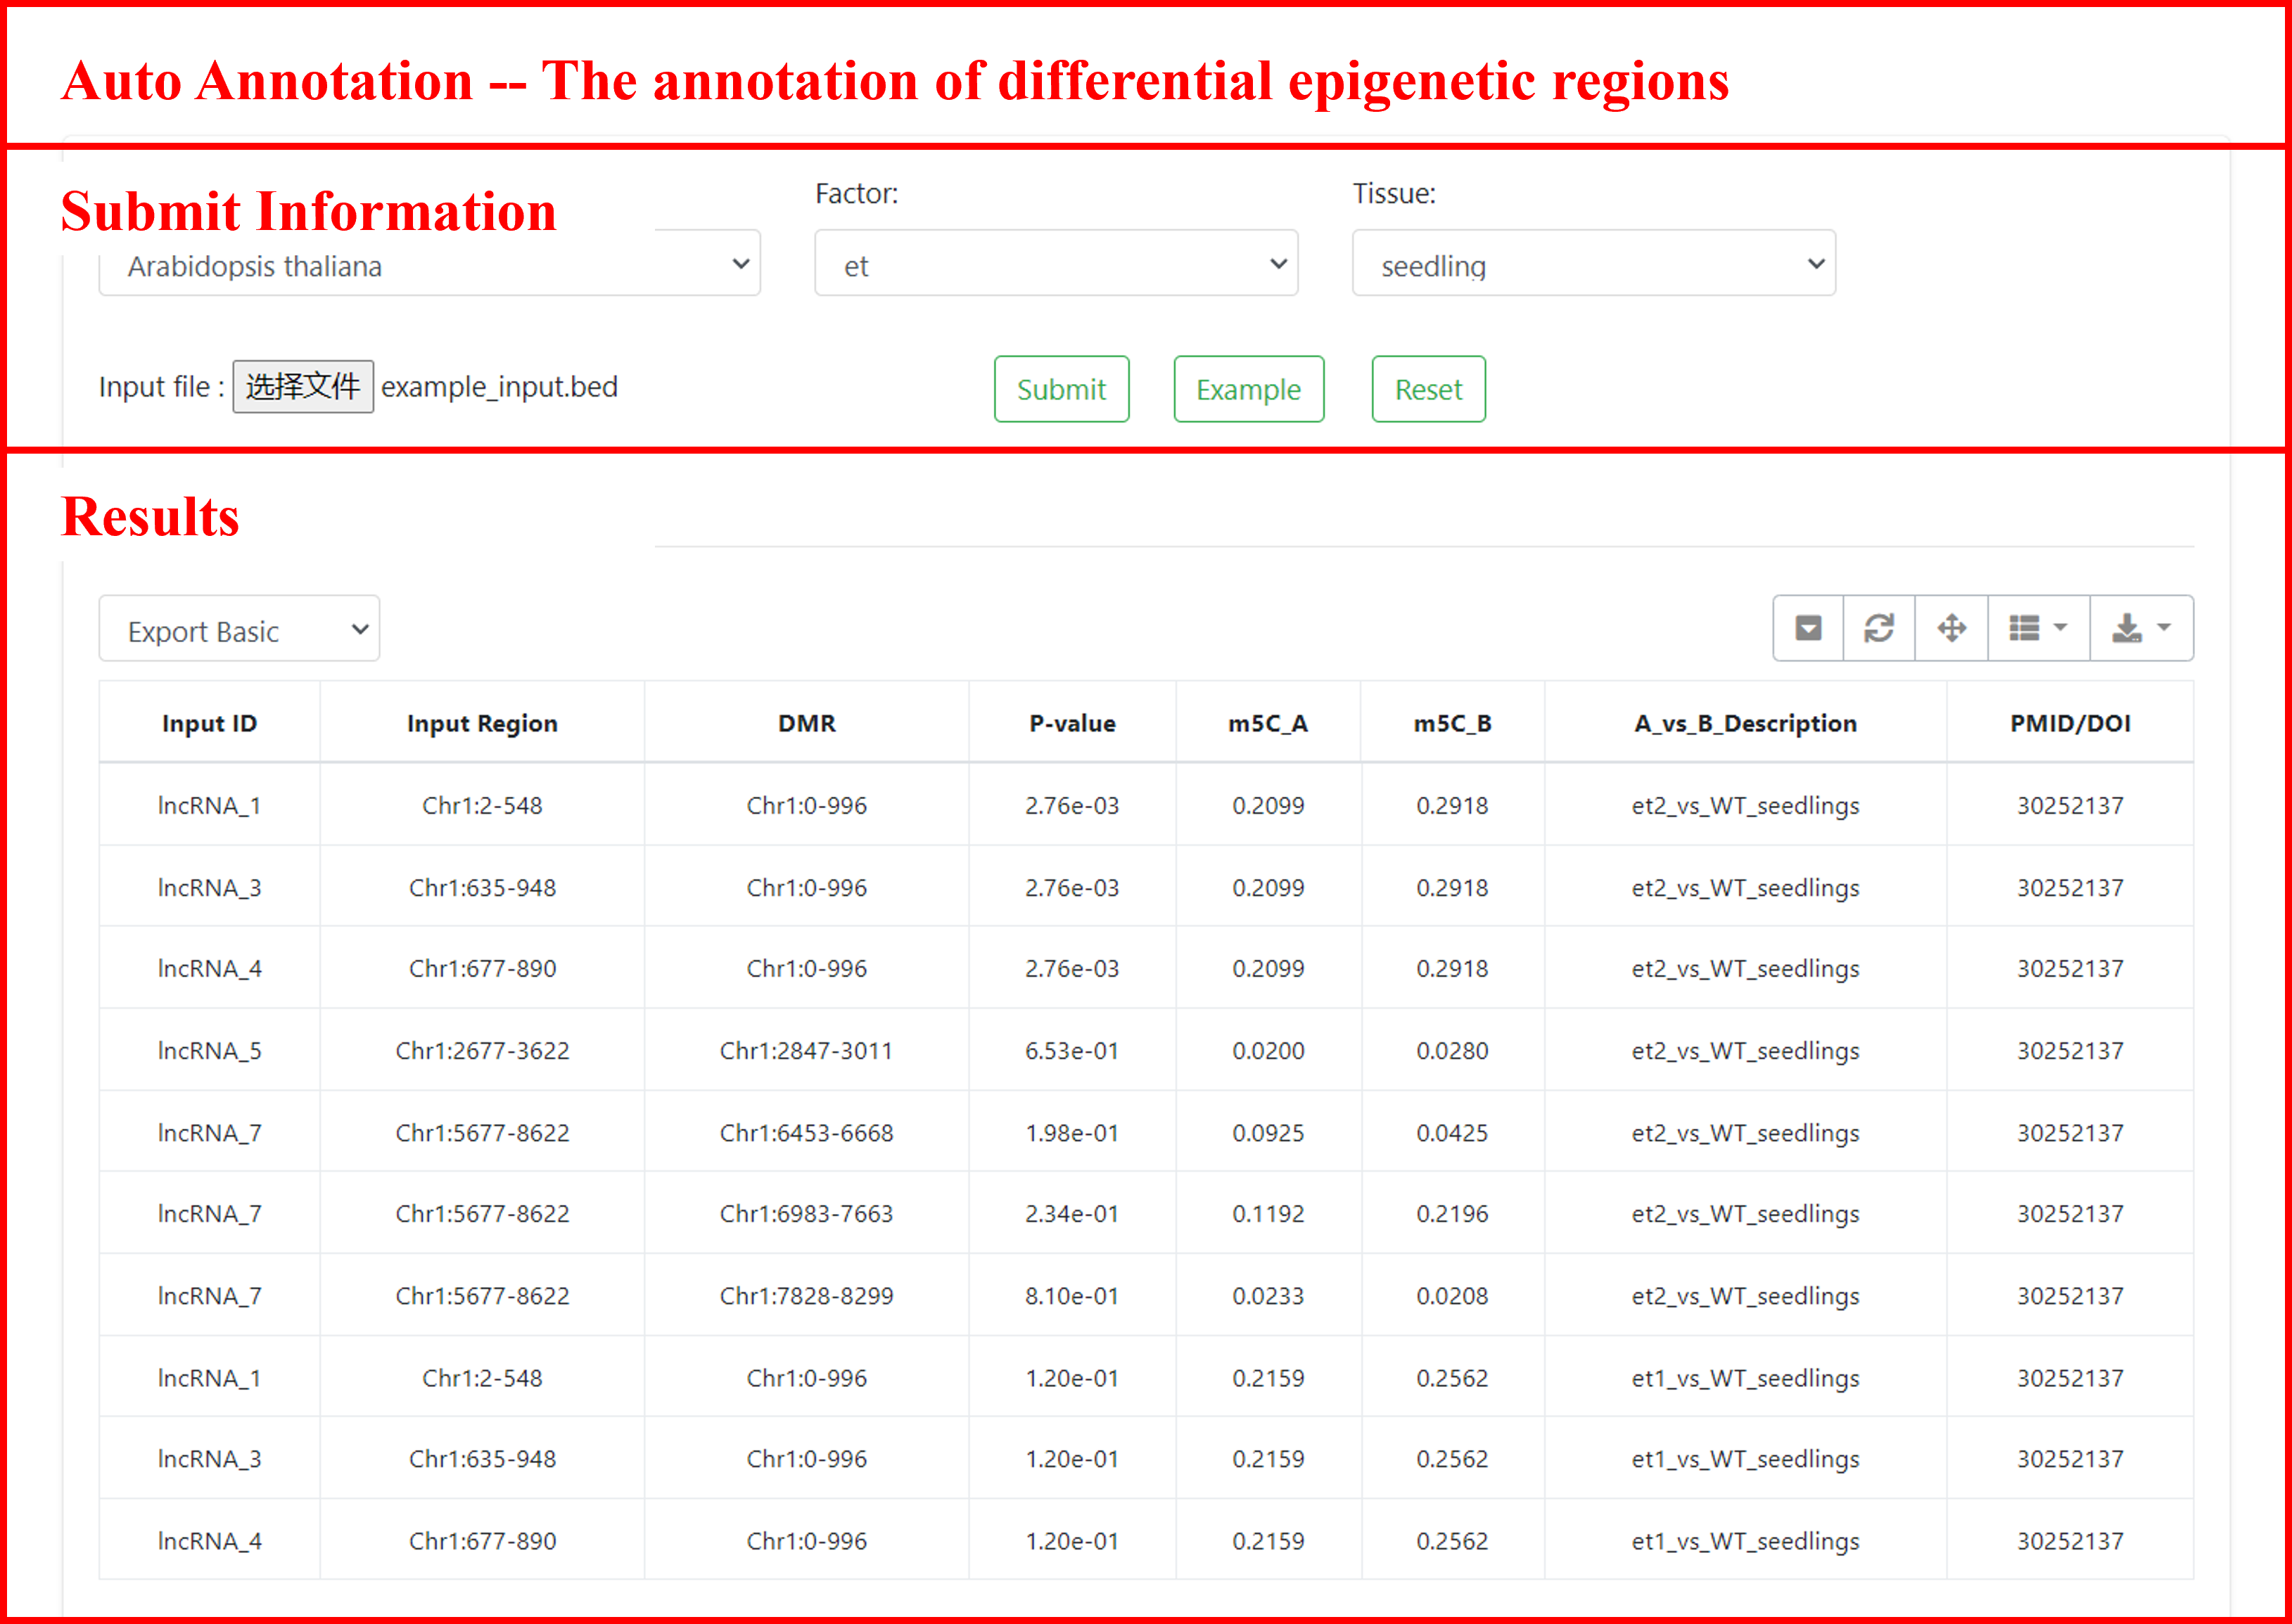Open the columns list dropdown
This screenshot has height=1624, width=2292.
click(x=2038, y=628)
